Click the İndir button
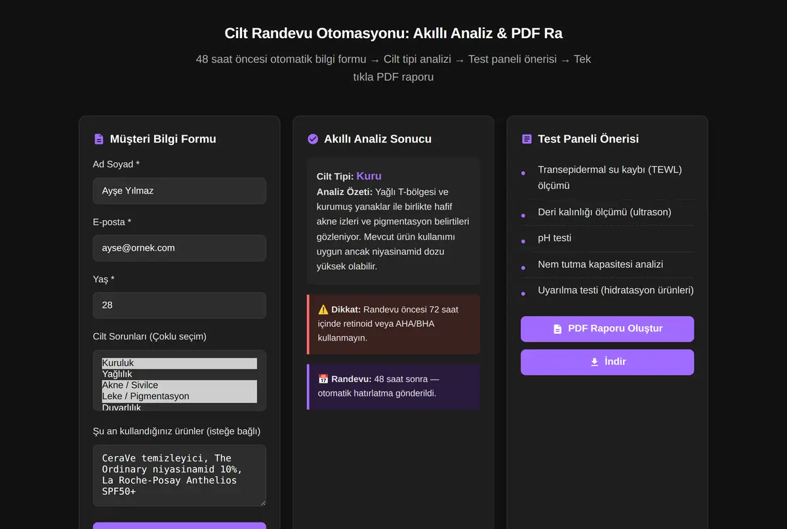This screenshot has height=529, width=787. pos(607,362)
